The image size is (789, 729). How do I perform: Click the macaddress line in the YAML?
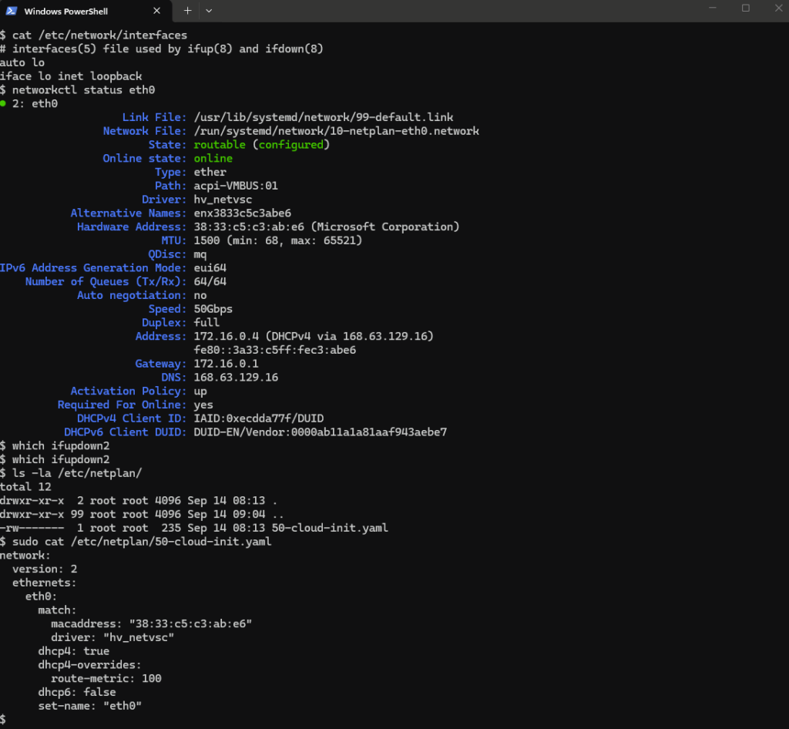(152, 624)
